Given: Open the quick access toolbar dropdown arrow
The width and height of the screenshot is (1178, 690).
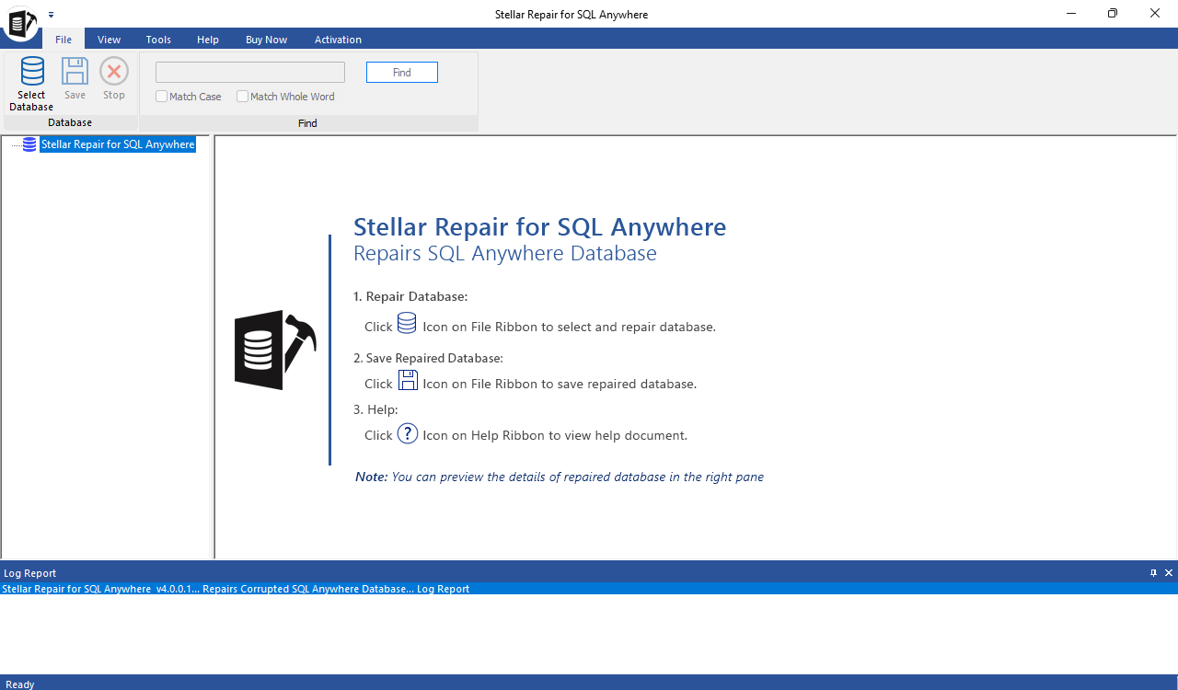Looking at the screenshot, I should [51, 15].
